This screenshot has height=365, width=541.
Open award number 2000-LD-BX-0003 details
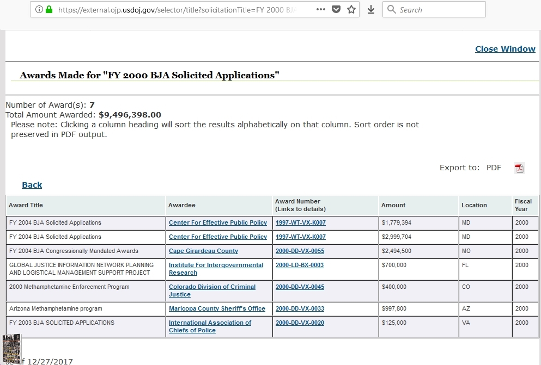(300, 265)
